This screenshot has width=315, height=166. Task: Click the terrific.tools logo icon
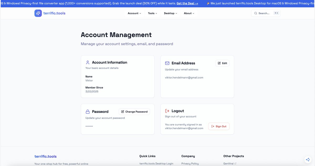[38, 13]
